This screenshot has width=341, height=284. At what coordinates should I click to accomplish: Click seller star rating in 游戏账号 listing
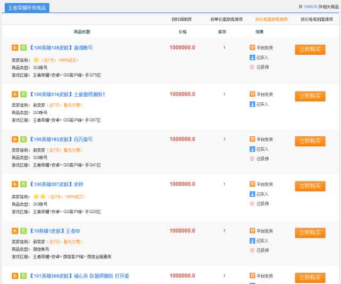pos(36,60)
